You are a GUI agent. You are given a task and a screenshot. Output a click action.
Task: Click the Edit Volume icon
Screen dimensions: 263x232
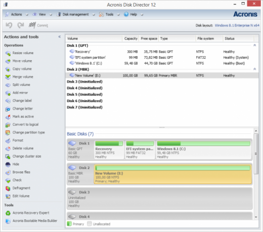click(x=8, y=196)
